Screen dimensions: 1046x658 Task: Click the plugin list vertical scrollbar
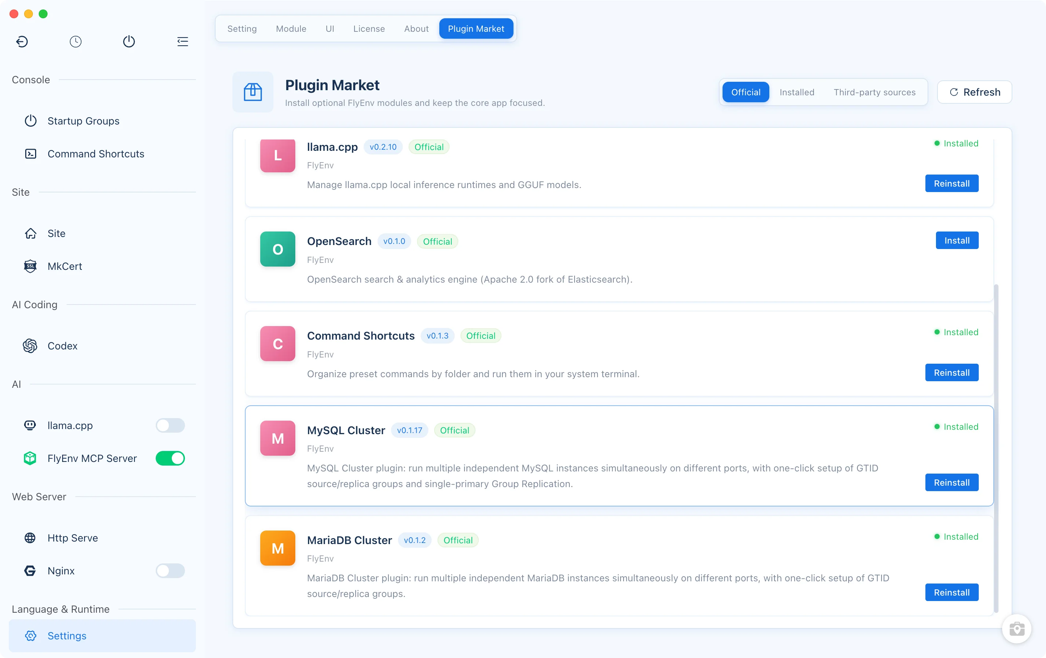point(996,448)
